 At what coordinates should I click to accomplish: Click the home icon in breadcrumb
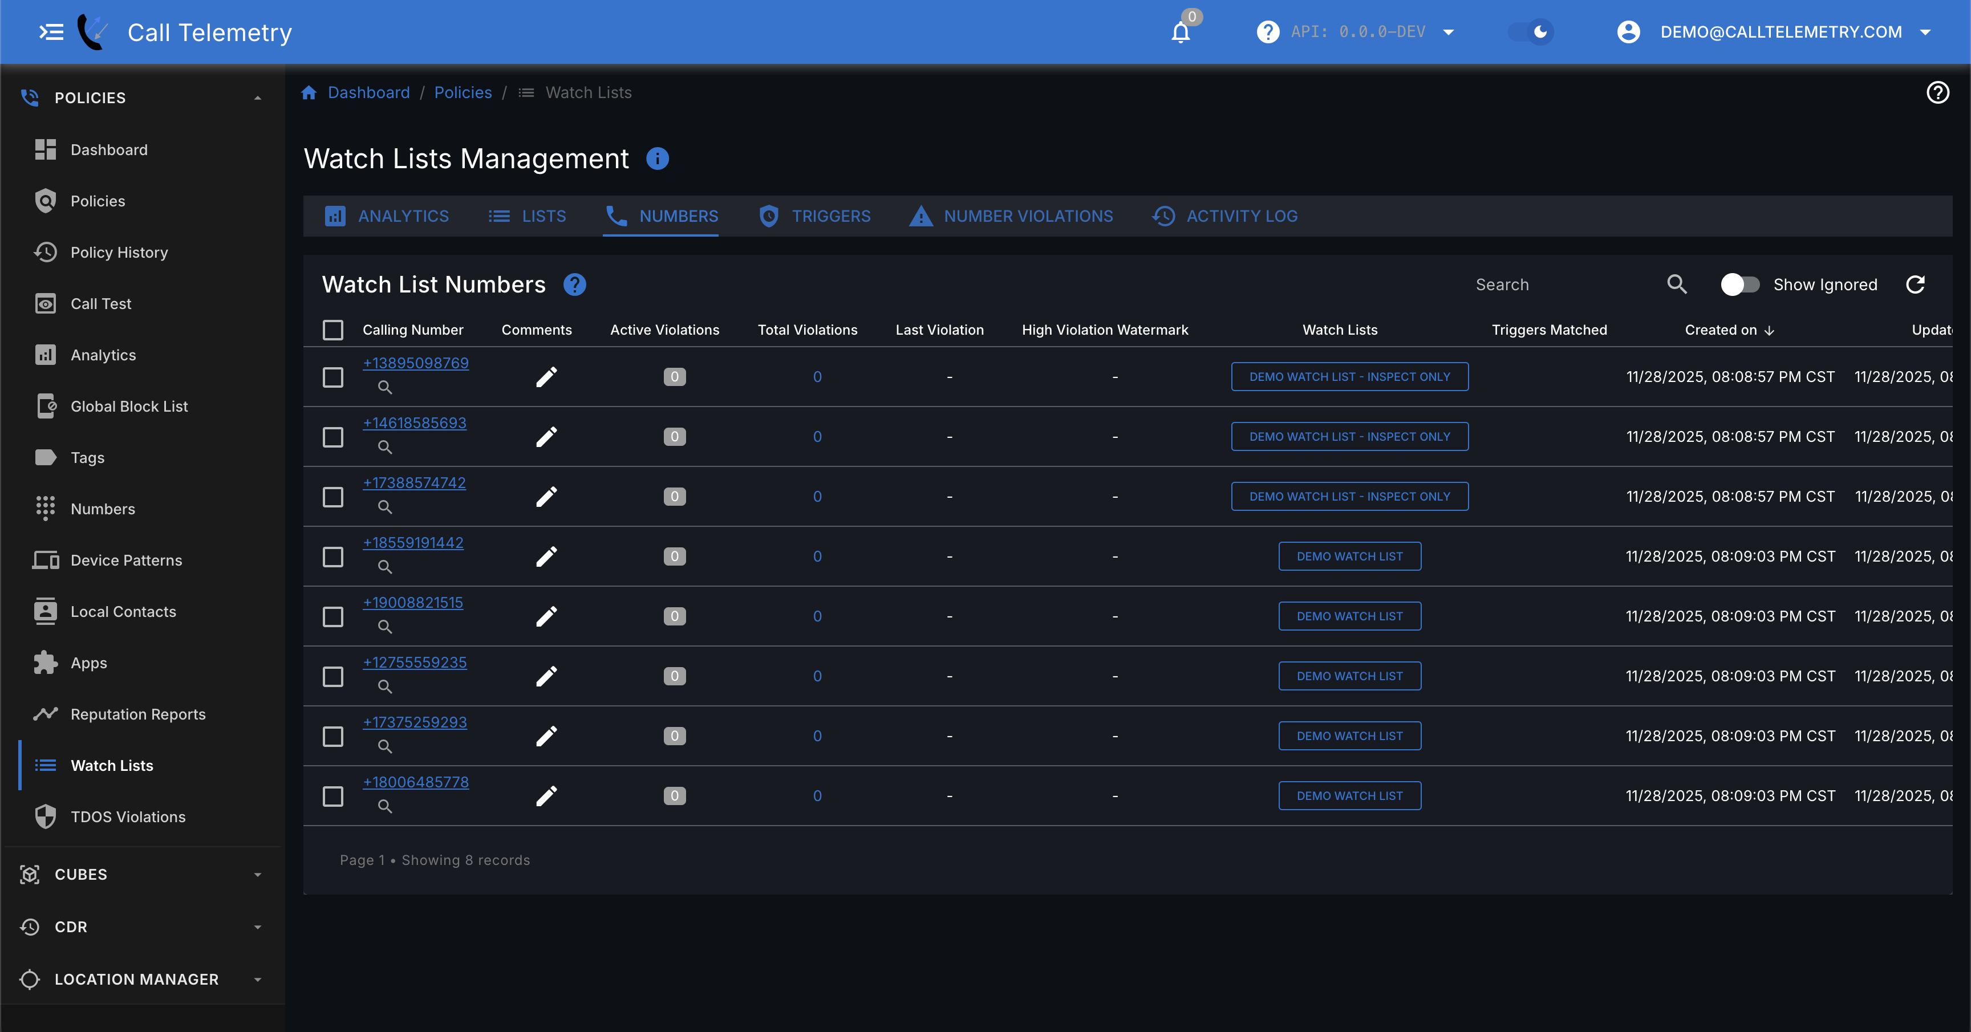[309, 92]
